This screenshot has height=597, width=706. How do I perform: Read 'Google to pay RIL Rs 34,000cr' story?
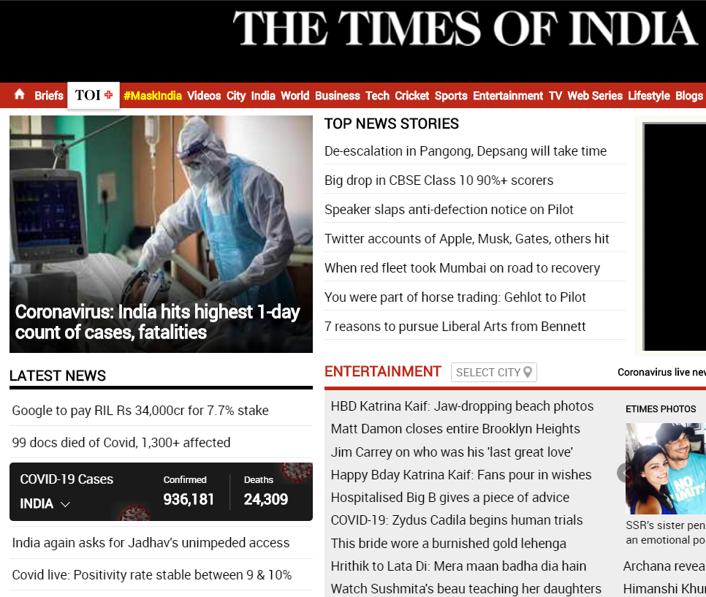click(x=140, y=410)
